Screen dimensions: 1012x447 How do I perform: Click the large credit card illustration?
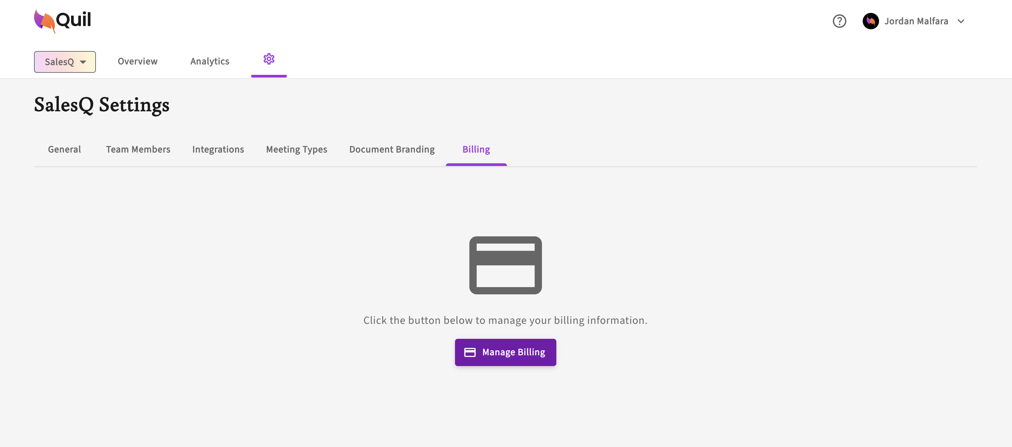pyautogui.click(x=505, y=265)
